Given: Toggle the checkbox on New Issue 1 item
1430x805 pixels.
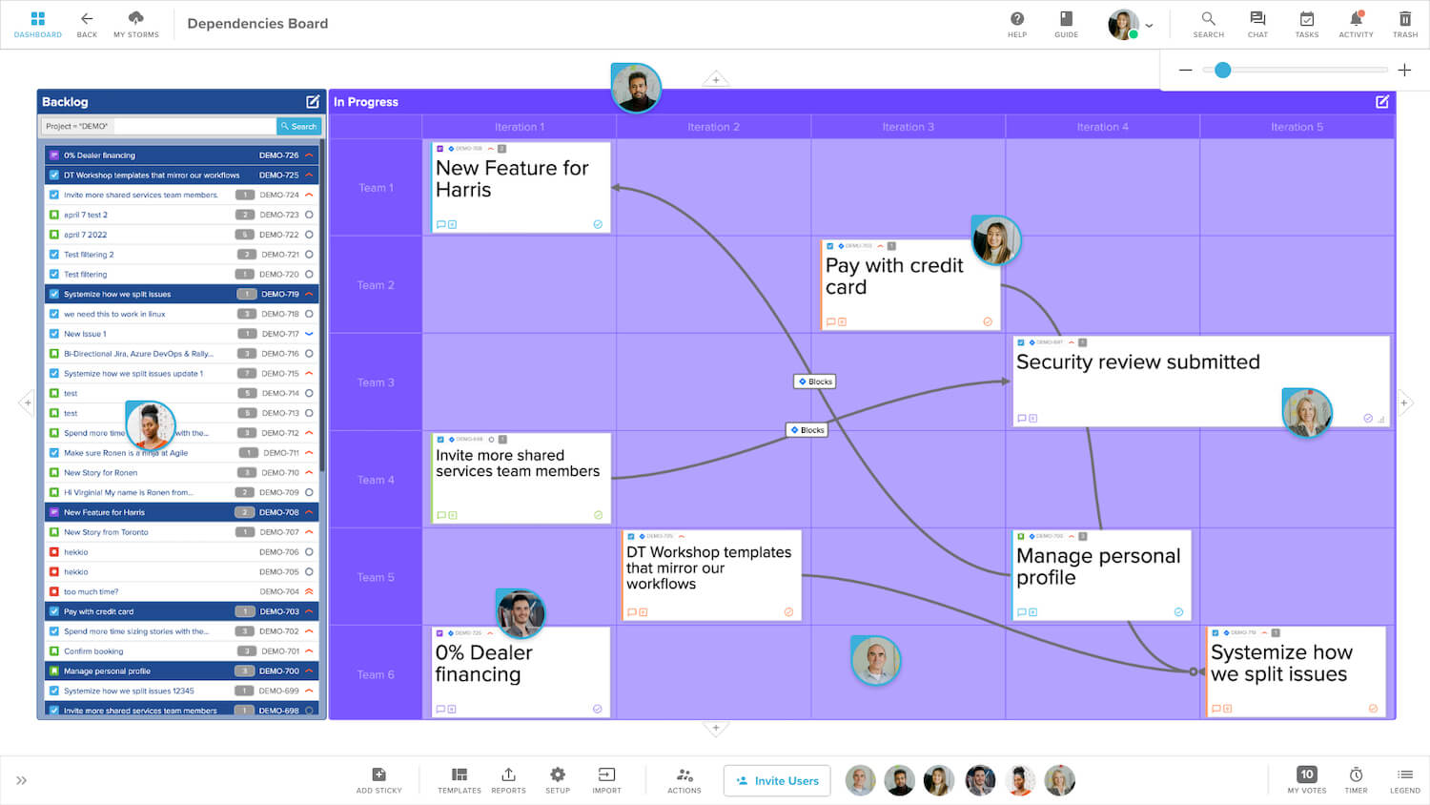Looking at the screenshot, I should pyautogui.click(x=53, y=334).
